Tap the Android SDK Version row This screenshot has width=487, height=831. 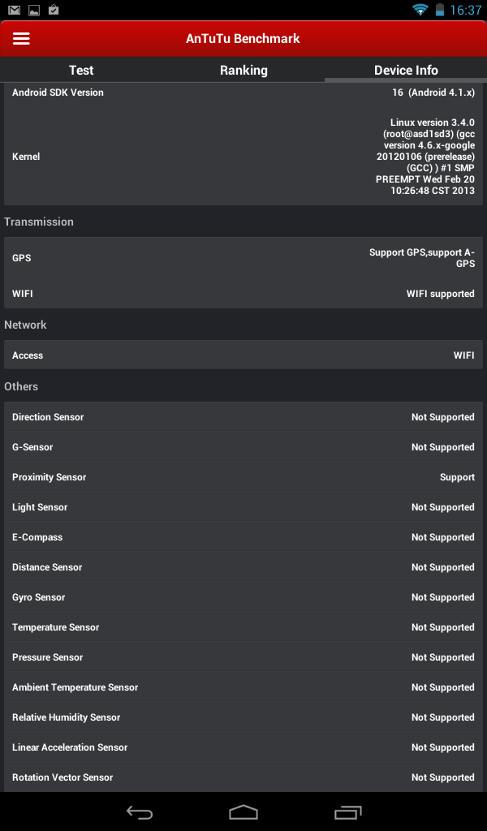point(243,93)
